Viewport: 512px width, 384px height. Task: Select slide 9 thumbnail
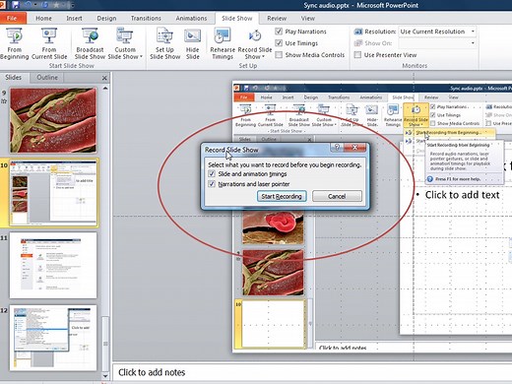[53, 120]
